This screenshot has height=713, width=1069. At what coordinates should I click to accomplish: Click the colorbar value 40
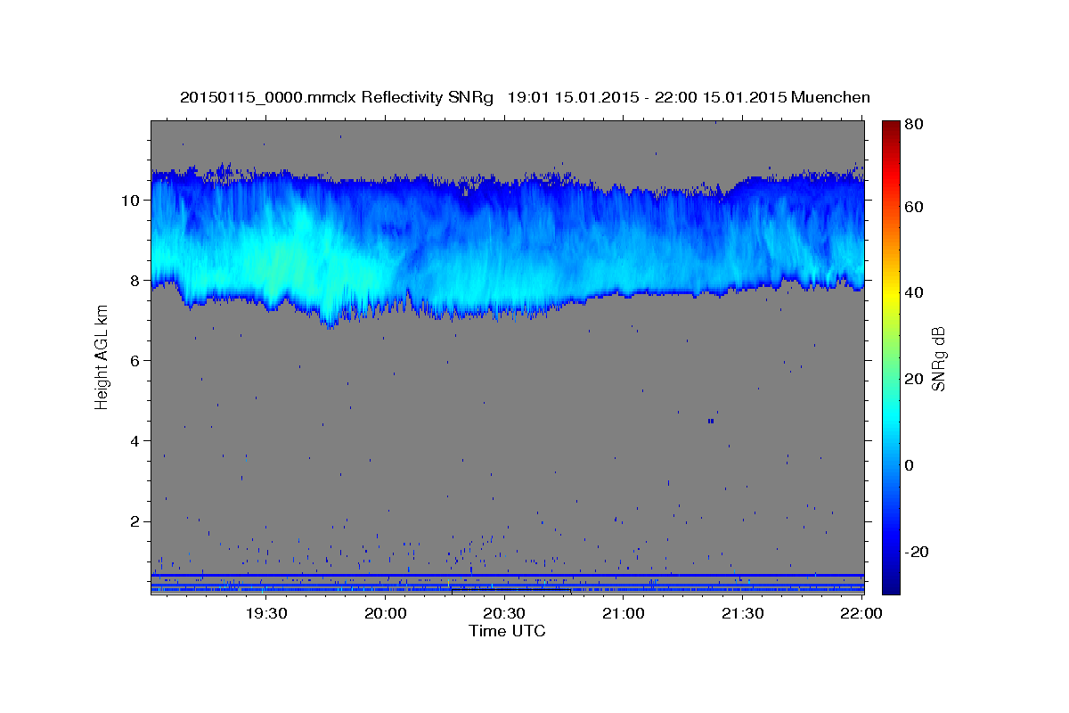point(916,293)
